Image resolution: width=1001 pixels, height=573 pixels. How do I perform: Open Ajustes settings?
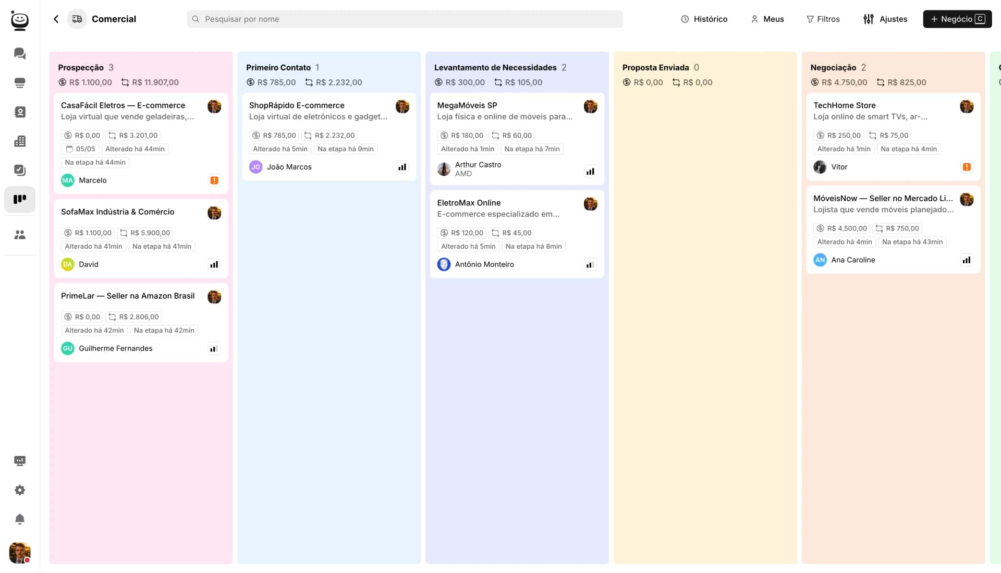[x=885, y=19]
